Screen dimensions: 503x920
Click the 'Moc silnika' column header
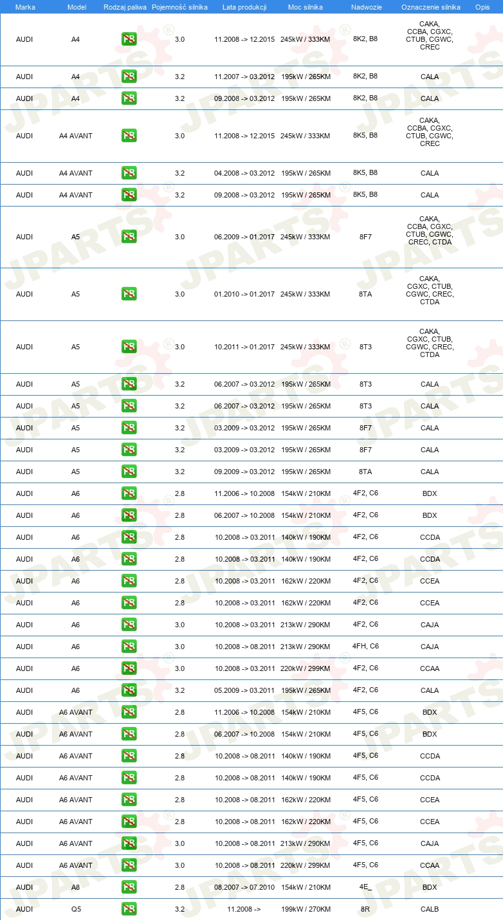305,7
